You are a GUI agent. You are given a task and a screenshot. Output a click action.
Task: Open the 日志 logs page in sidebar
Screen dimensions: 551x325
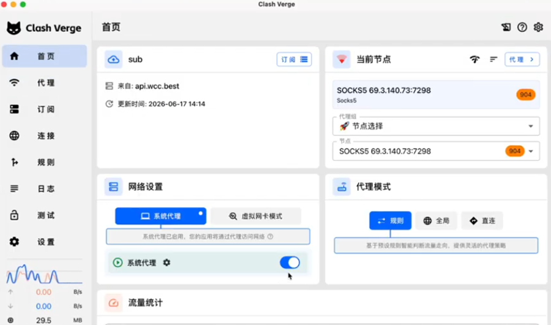pos(44,189)
